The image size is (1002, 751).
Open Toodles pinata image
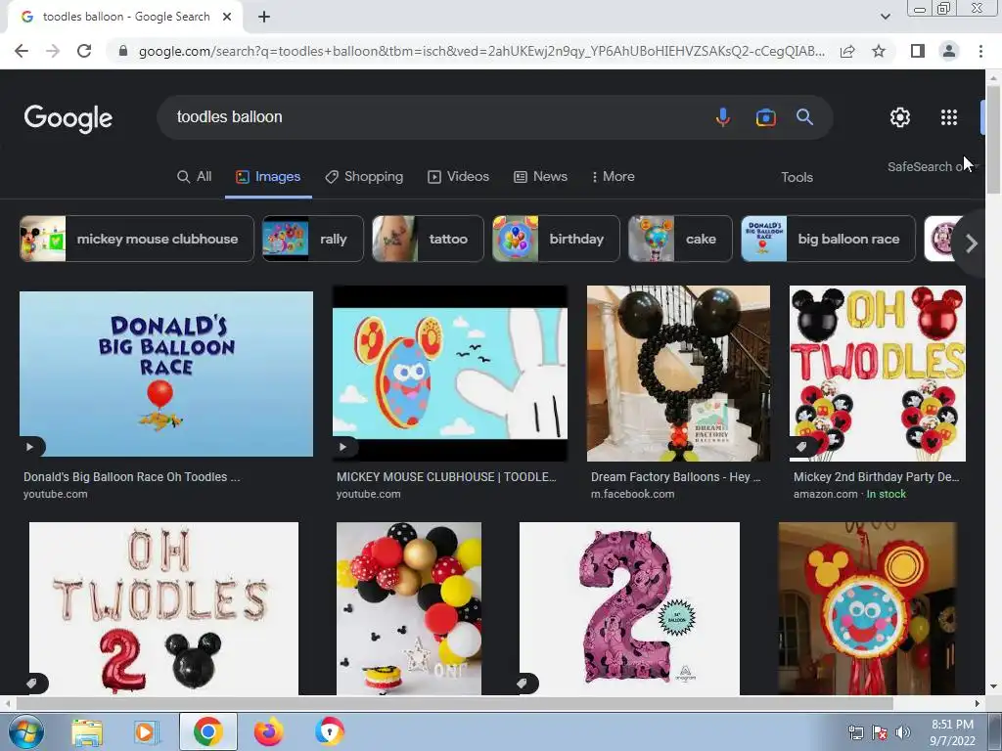[x=868, y=608]
